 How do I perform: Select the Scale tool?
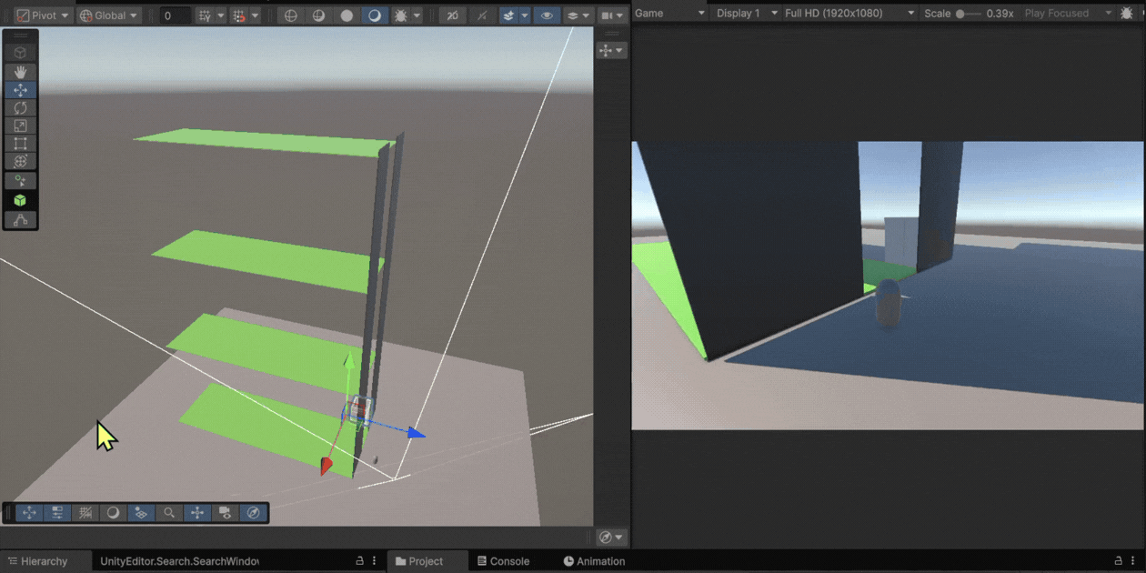(20, 126)
